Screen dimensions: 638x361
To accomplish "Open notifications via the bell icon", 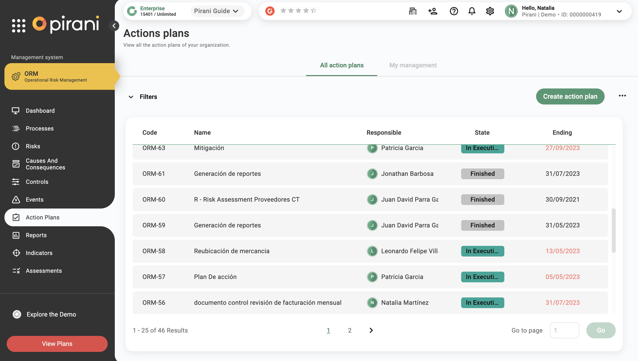I will pos(472,11).
